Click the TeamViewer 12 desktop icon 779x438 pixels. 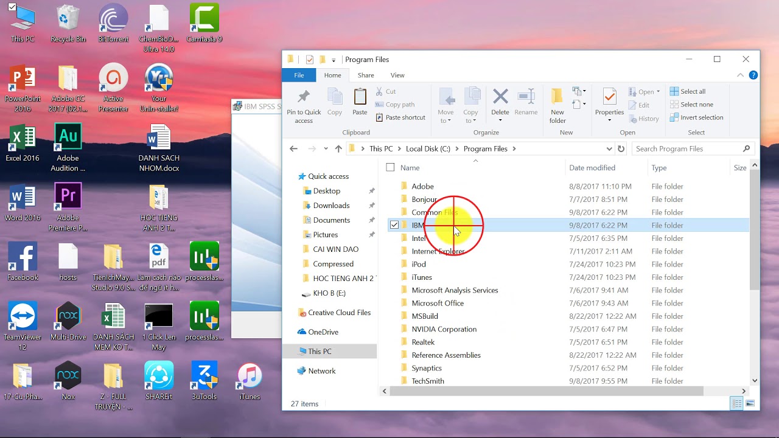[x=23, y=327]
